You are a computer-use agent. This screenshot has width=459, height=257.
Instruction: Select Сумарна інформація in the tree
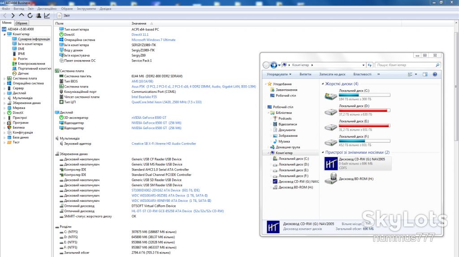pyautogui.click(x=34, y=39)
